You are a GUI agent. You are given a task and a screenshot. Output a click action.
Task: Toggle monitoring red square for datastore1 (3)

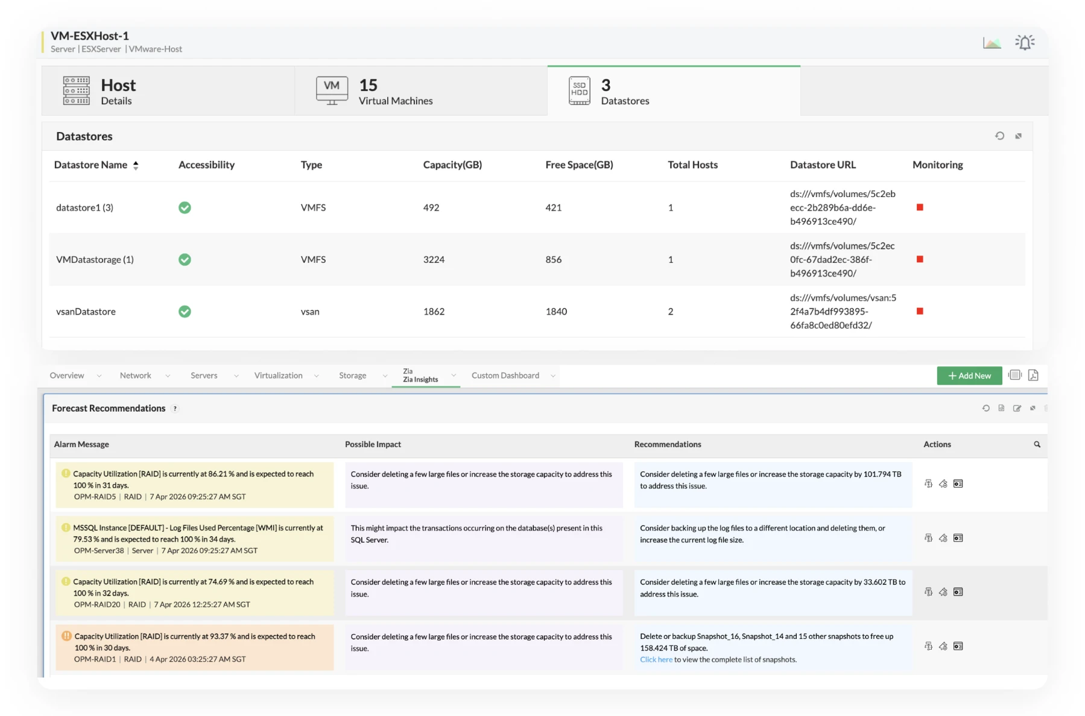[920, 207]
